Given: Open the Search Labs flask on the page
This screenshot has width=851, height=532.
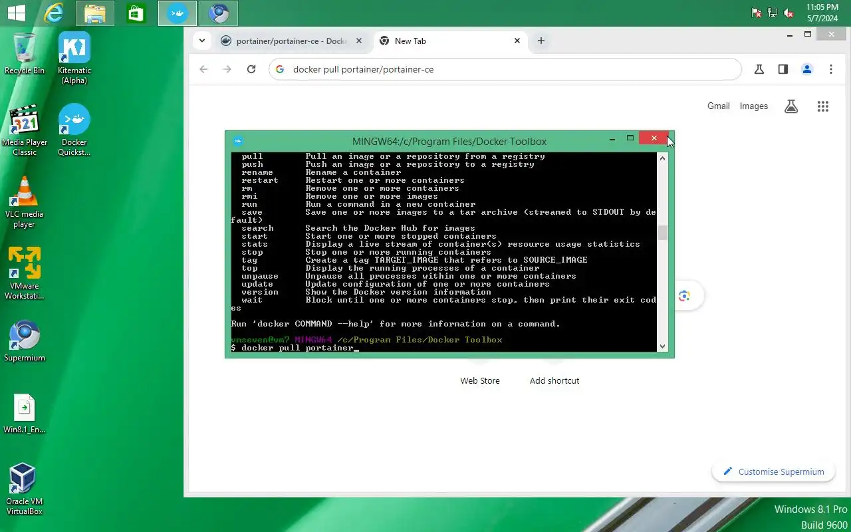Looking at the screenshot, I should 791,106.
